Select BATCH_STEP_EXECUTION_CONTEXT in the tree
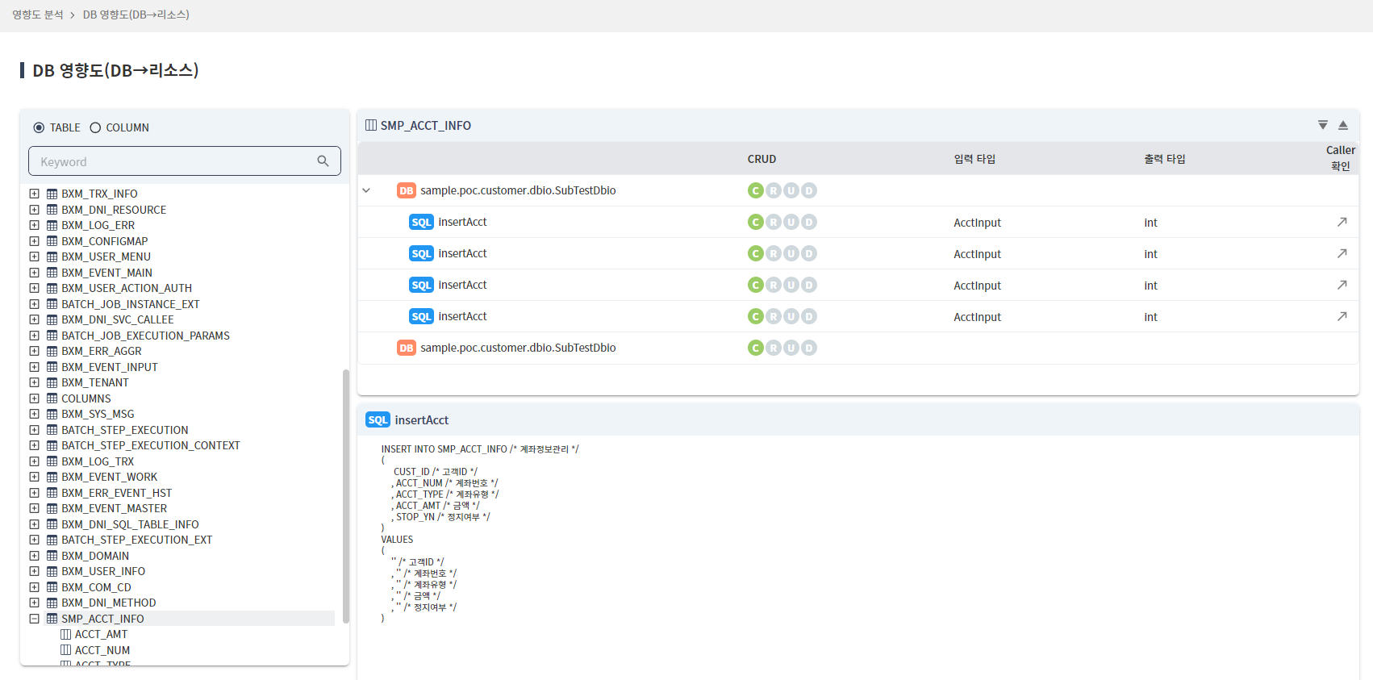Viewport: 1373px width, 680px height. point(151,445)
